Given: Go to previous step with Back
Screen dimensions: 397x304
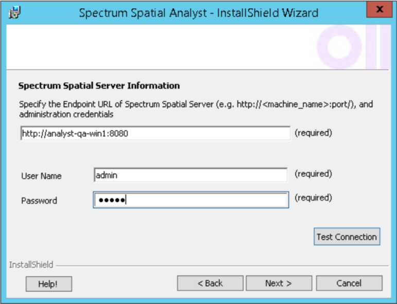Looking at the screenshot, I should (x=210, y=283).
